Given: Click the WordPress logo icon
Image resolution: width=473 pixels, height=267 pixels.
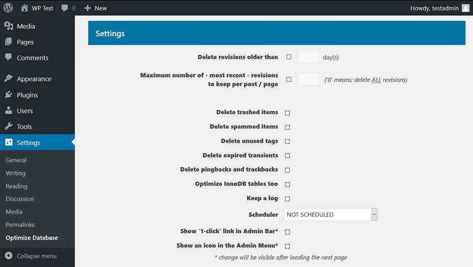Looking at the screenshot, I should pos(8,8).
